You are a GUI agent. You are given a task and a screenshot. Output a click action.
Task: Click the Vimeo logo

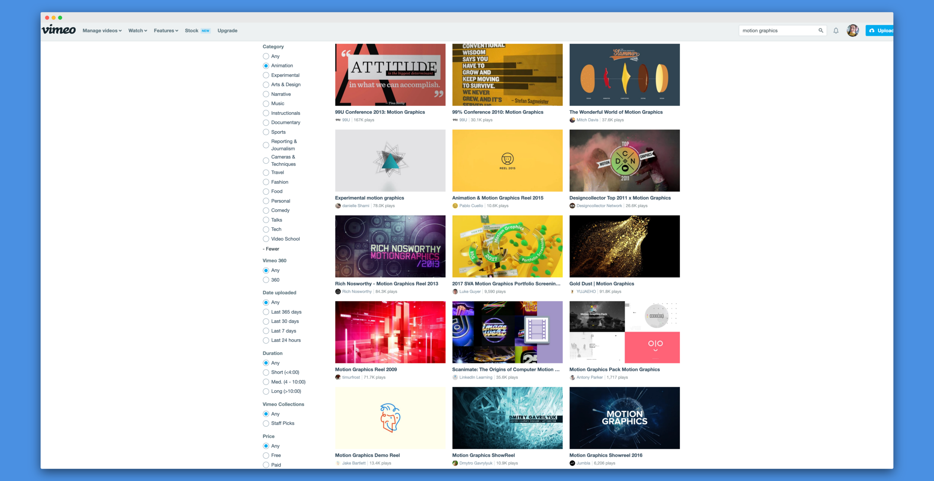pyautogui.click(x=59, y=30)
